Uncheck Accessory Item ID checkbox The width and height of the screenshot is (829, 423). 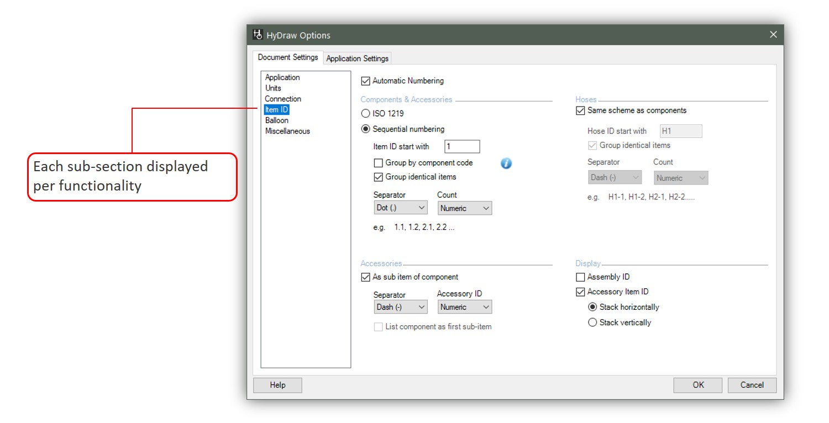pyautogui.click(x=580, y=292)
